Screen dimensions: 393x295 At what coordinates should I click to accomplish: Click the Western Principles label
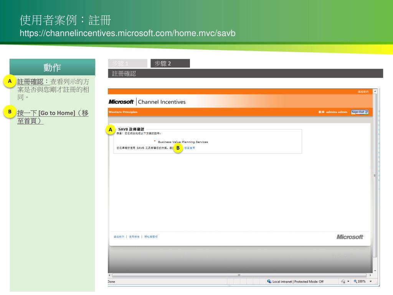(x=123, y=112)
